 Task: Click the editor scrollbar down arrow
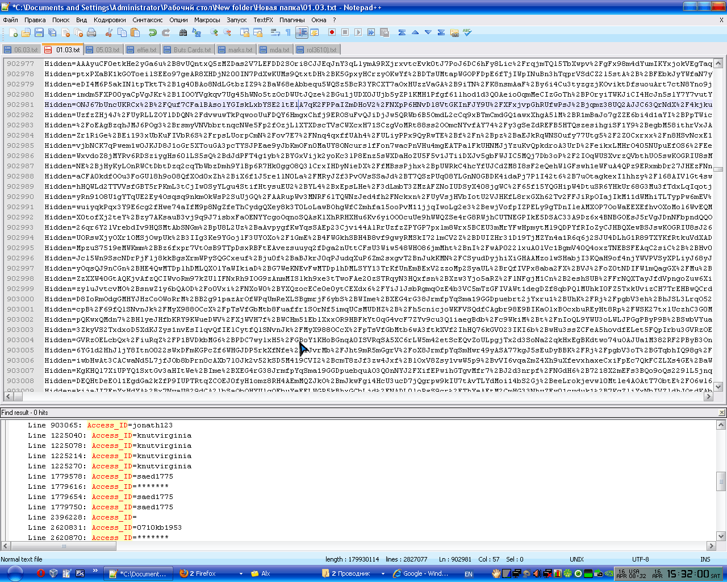click(x=718, y=386)
